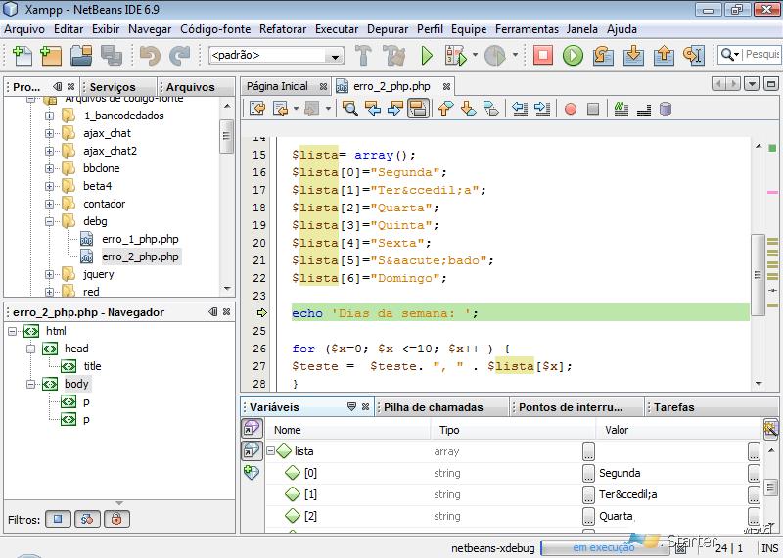Step over the current line

(x=603, y=56)
